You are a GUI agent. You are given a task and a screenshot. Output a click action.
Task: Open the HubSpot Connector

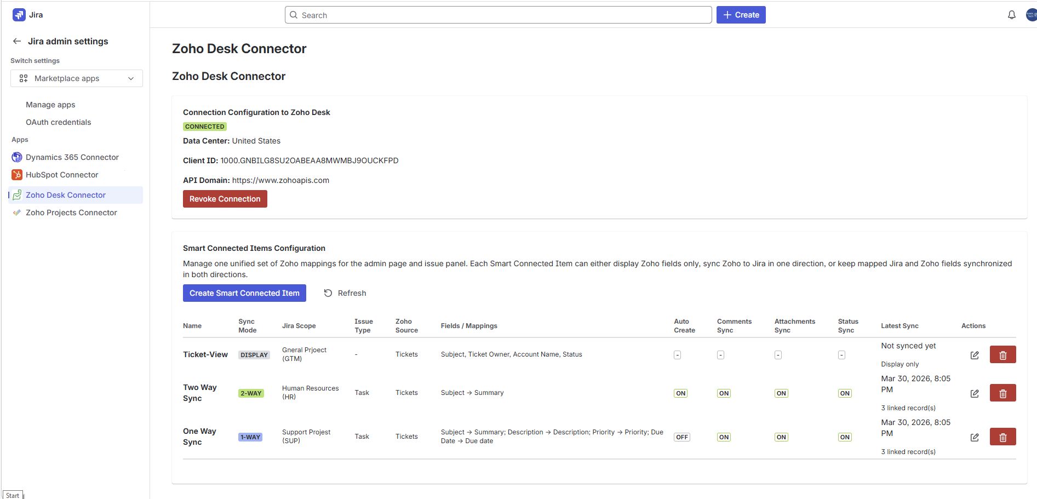pyautogui.click(x=62, y=175)
